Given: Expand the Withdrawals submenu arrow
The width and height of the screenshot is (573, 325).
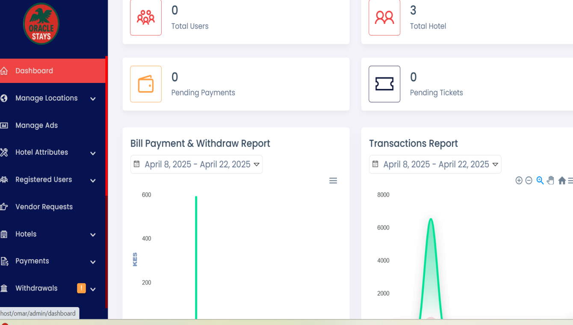Looking at the screenshot, I should pyautogui.click(x=93, y=289).
